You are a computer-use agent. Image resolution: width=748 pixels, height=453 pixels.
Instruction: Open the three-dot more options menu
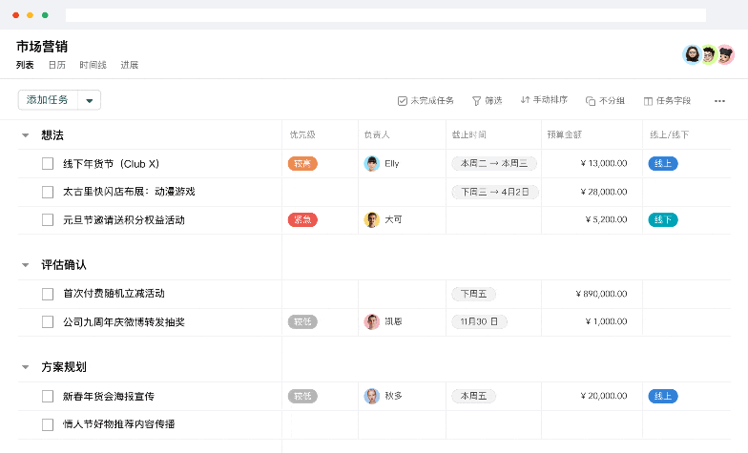click(x=719, y=100)
